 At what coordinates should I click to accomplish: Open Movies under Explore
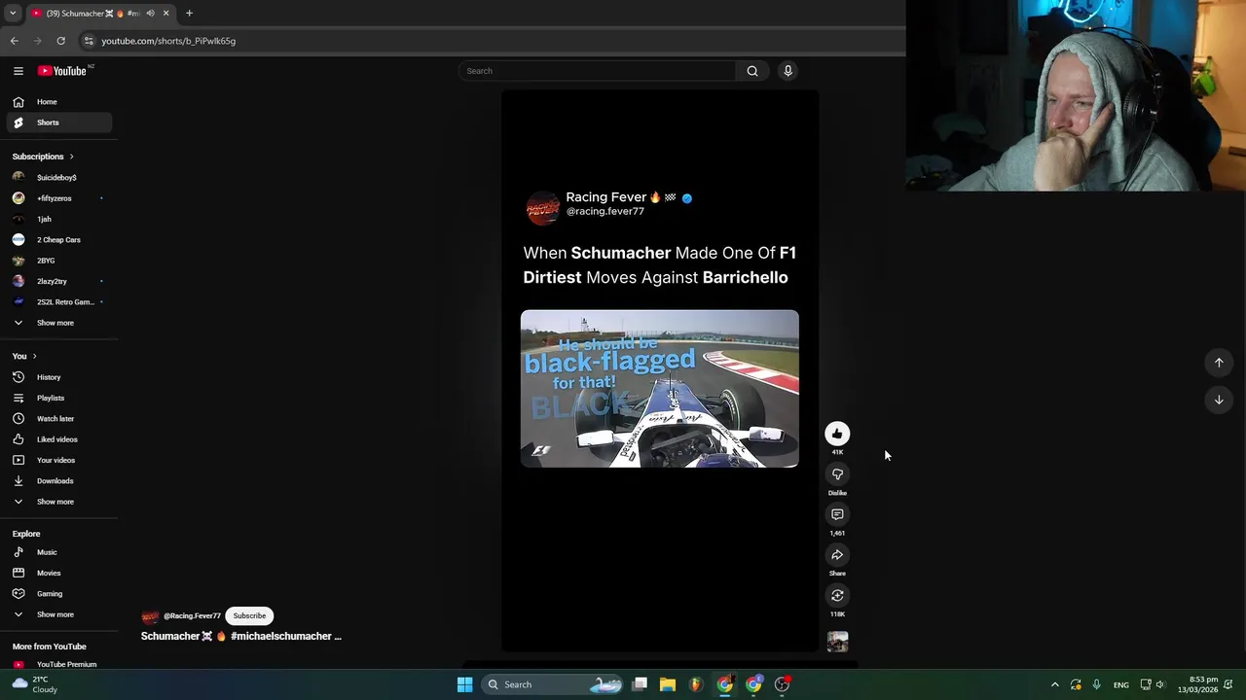pyautogui.click(x=58, y=574)
